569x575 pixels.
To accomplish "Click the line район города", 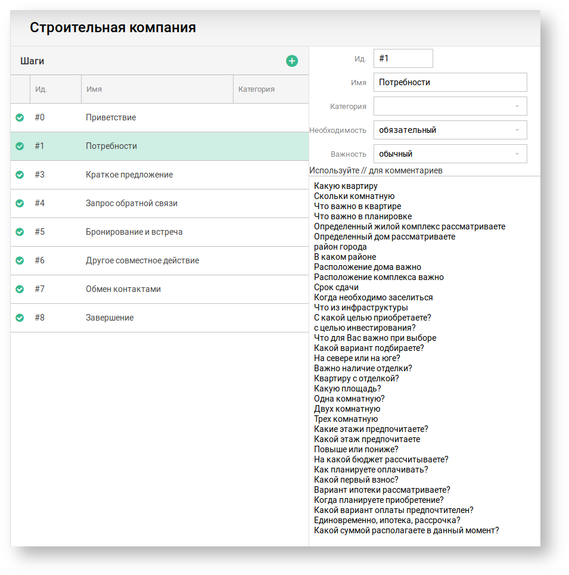I will (340, 247).
